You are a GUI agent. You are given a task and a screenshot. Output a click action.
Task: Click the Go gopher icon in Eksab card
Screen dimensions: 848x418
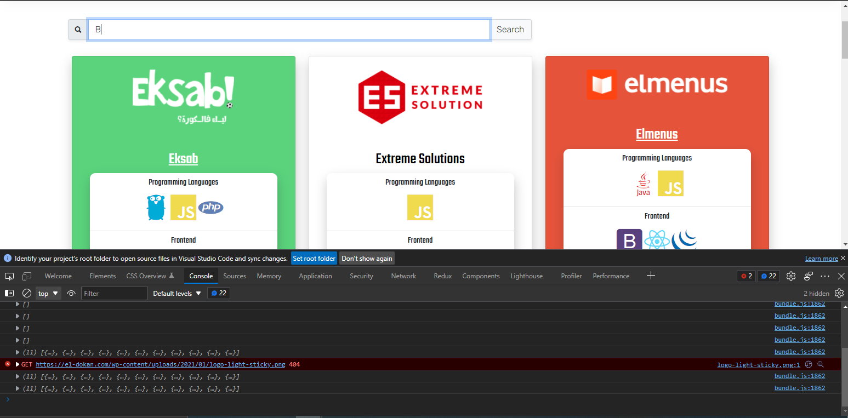[156, 208]
